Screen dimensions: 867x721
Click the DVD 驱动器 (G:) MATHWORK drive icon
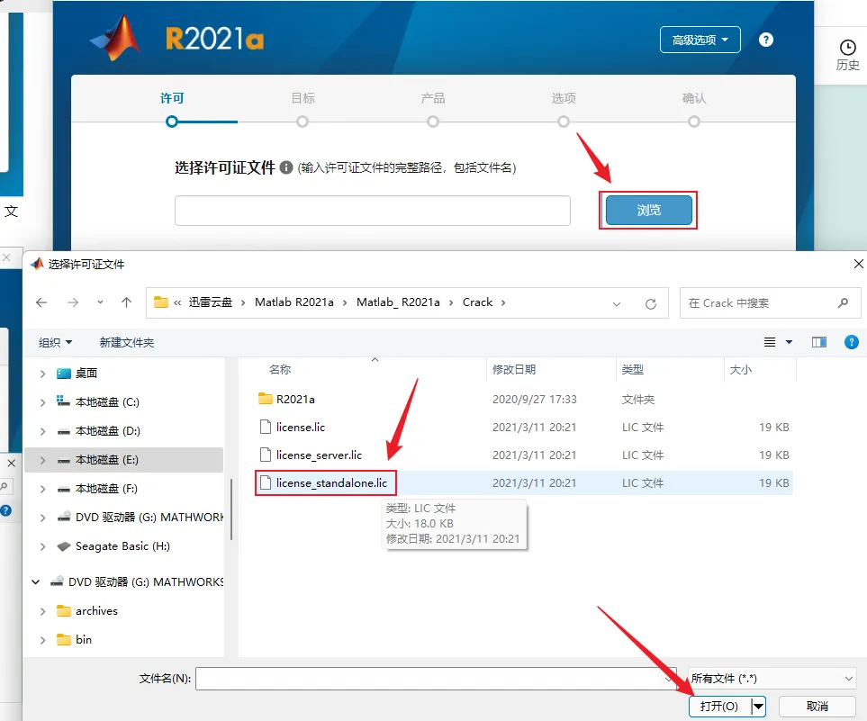(x=64, y=518)
